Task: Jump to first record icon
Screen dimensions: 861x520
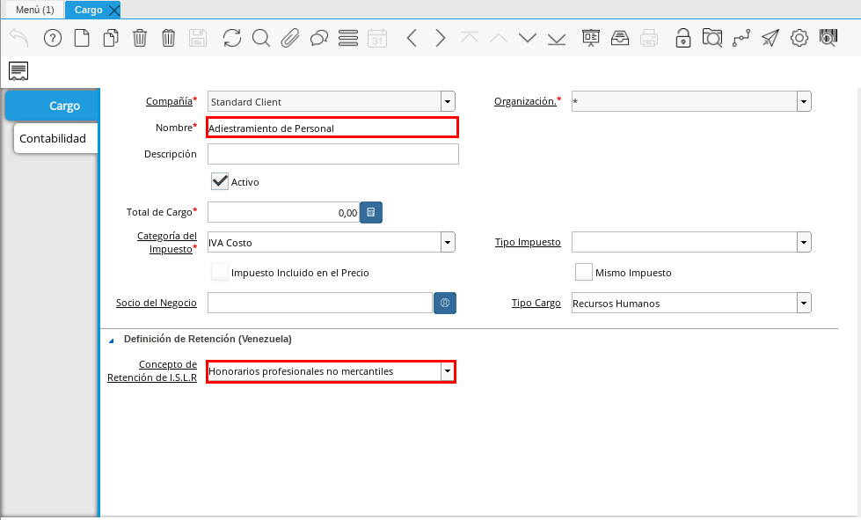Action: (470, 38)
